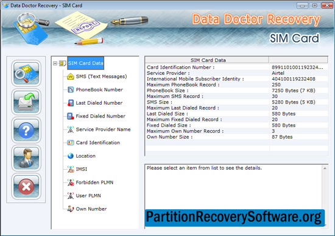Click the Own Number icon

pos(71,209)
